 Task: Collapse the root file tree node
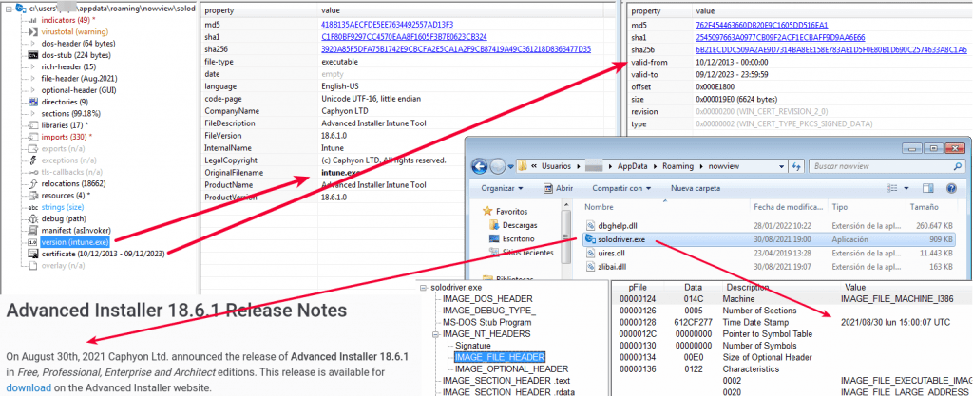pyautogui.click(x=10, y=9)
